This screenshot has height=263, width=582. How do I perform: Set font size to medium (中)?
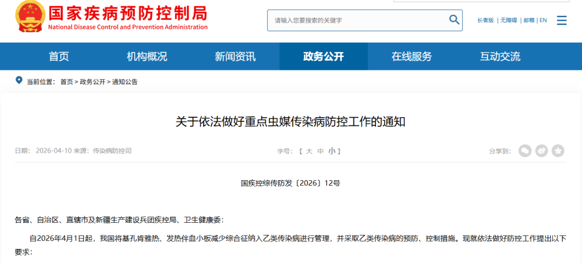tap(321, 151)
